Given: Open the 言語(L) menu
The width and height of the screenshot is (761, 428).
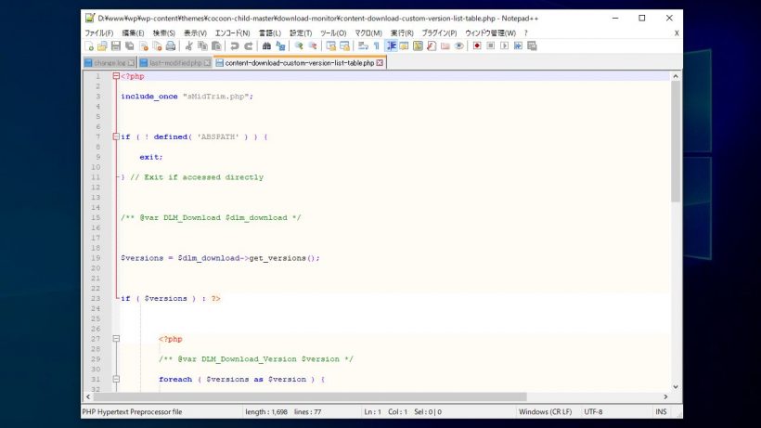Looking at the screenshot, I should pos(270,33).
